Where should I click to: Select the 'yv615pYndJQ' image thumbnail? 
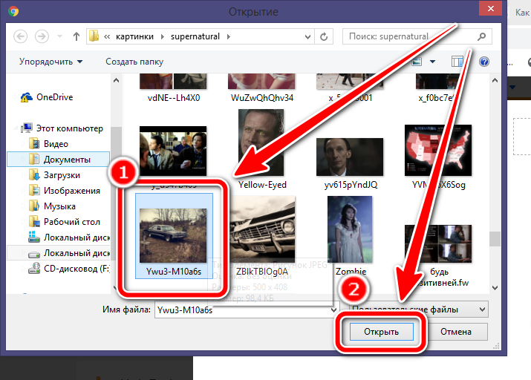click(350, 157)
